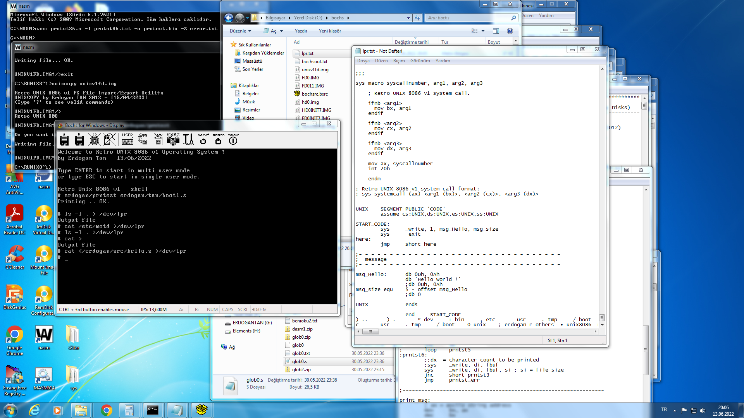Click the Bochs Suspend icon
The height and width of the screenshot is (418, 744).
tap(218, 140)
